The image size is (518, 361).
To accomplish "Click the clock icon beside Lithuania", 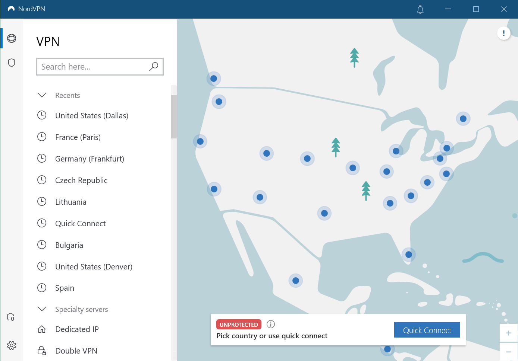I will coord(42,202).
